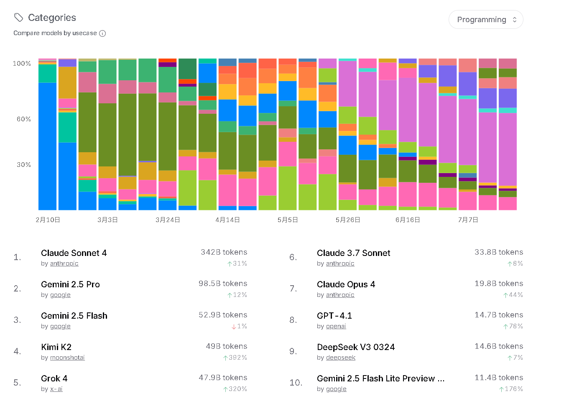Click the Categories heading

52,18
